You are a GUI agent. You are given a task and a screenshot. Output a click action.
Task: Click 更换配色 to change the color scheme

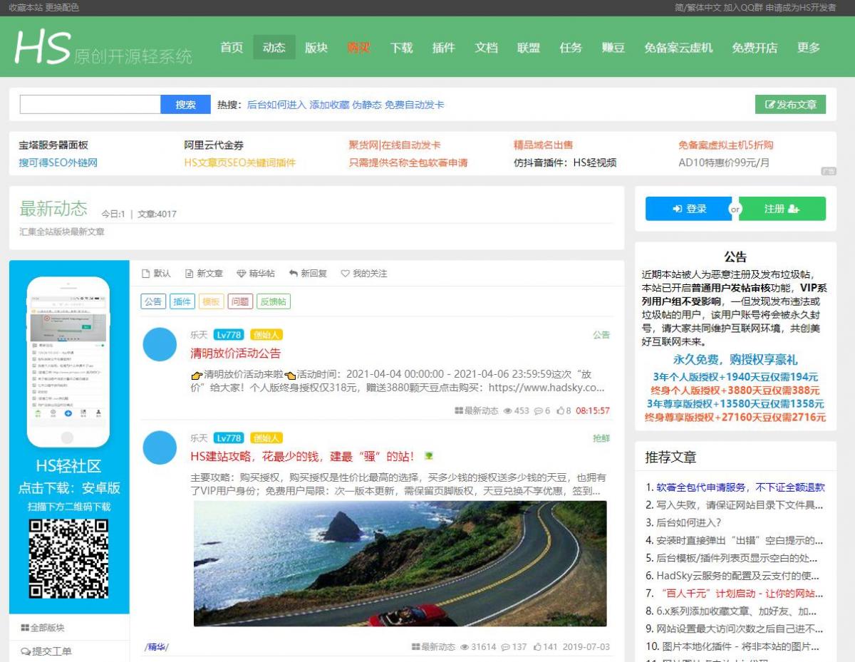point(62,8)
